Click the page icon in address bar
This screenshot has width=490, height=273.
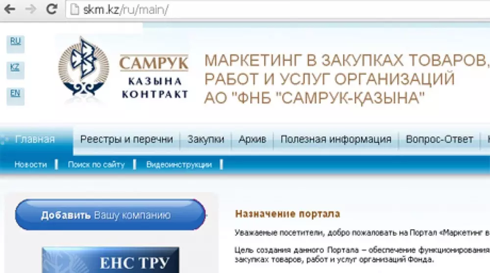(x=74, y=10)
